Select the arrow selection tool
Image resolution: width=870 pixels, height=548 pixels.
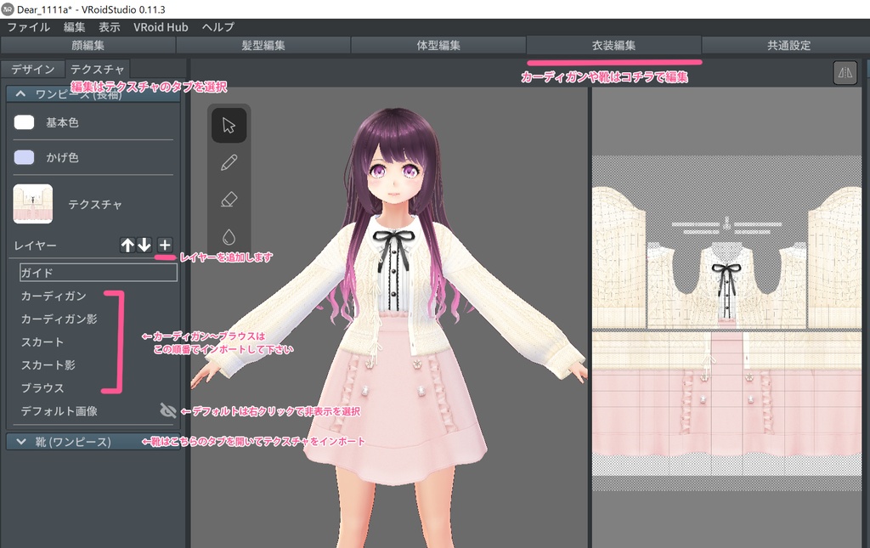pos(228,124)
